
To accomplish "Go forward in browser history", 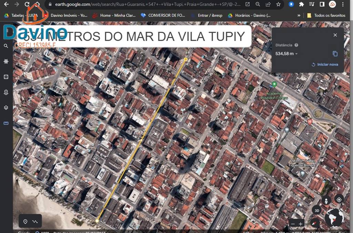I will click(17, 4).
